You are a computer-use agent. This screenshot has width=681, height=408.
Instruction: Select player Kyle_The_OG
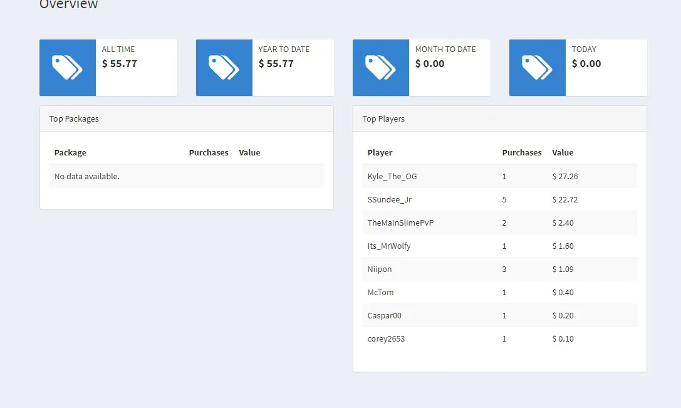[392, 176]
